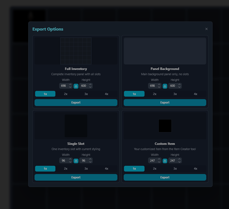Click 'Main background panel only, no slots' text

(165, 74)
